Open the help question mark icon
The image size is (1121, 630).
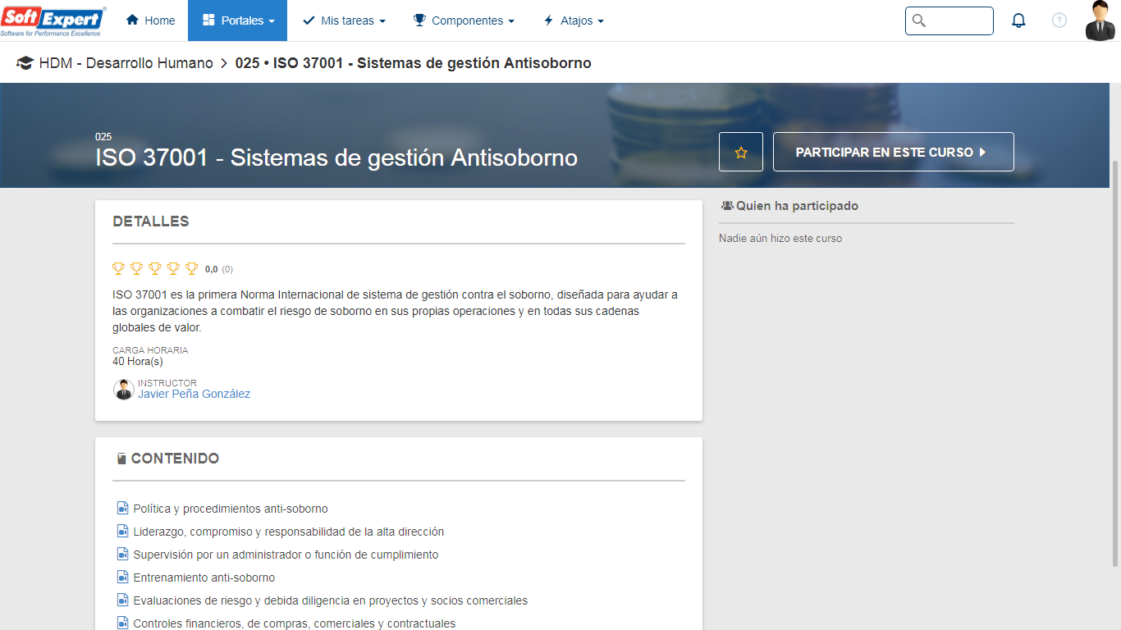1059,21
